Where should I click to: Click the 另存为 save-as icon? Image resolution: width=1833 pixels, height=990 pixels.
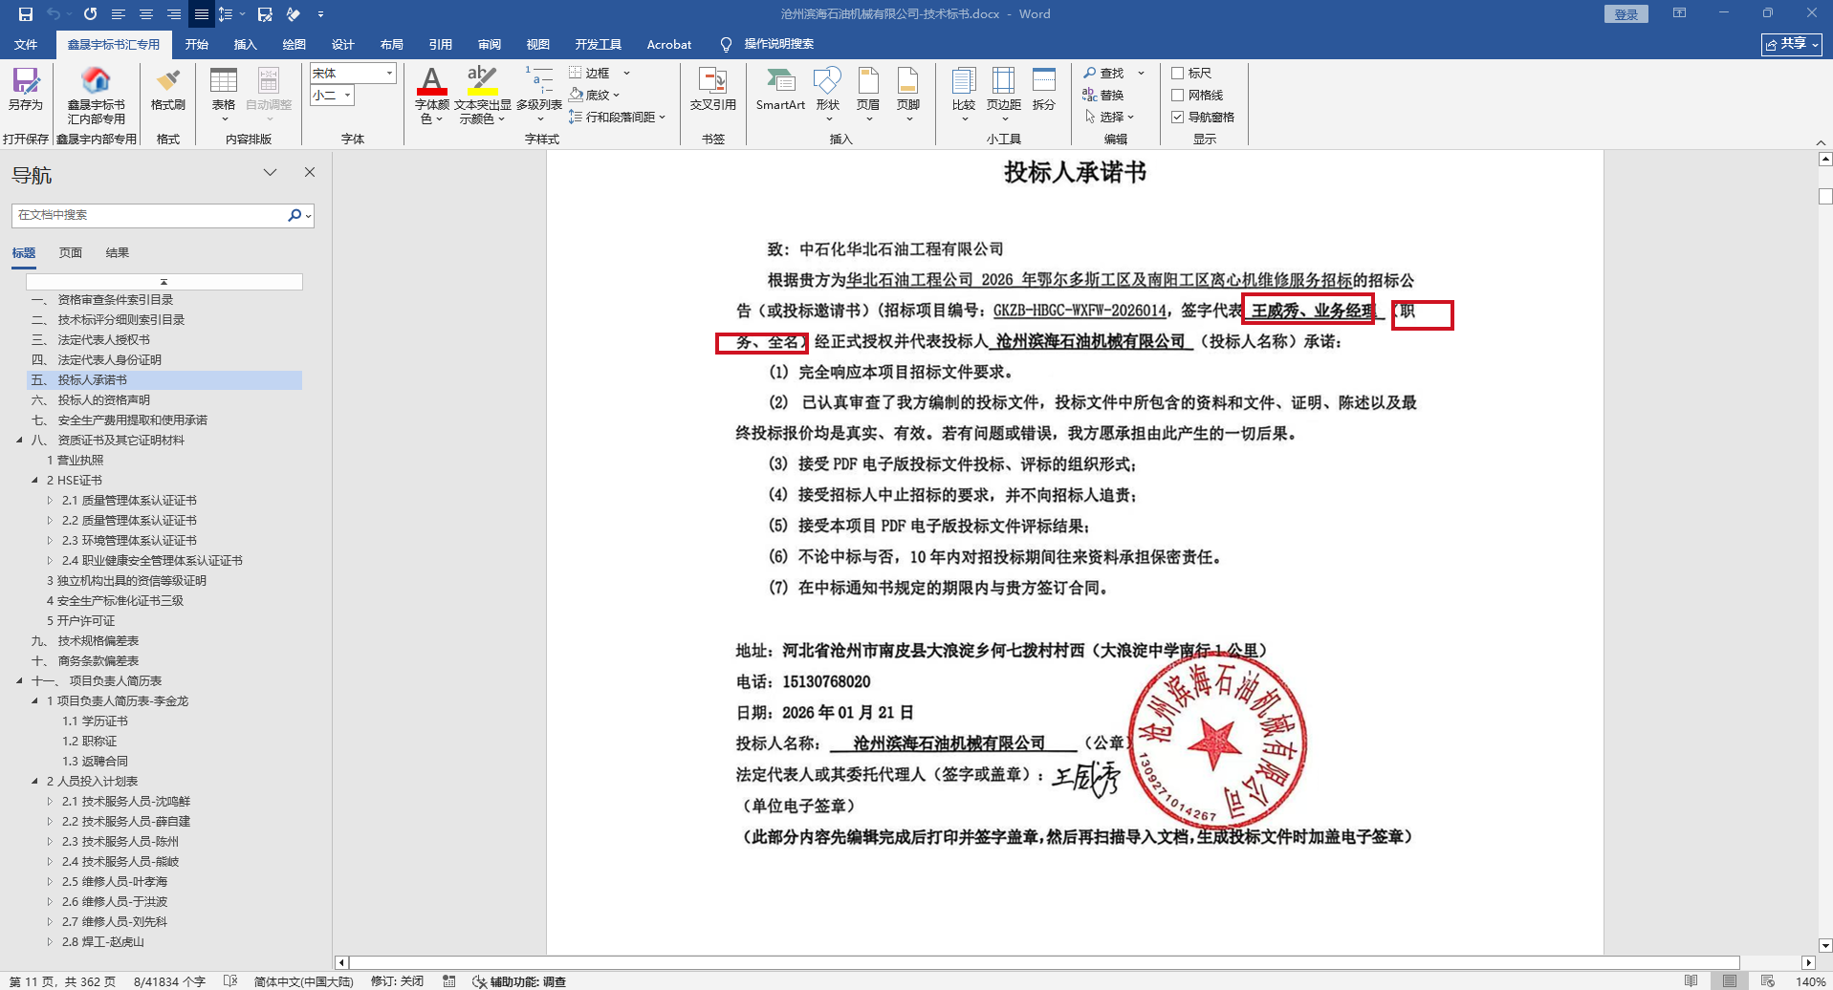point(26,89)
